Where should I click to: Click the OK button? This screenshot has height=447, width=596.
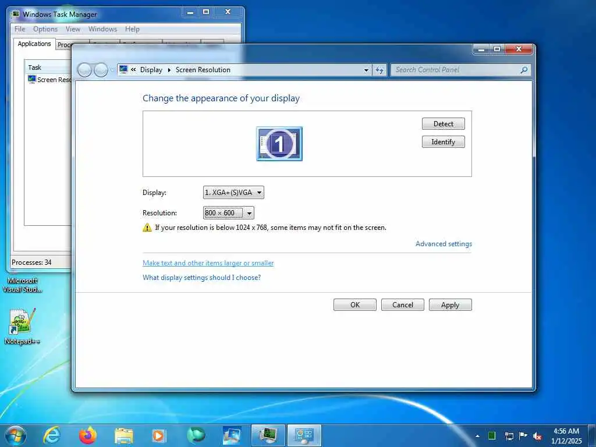tap(355, 305)
